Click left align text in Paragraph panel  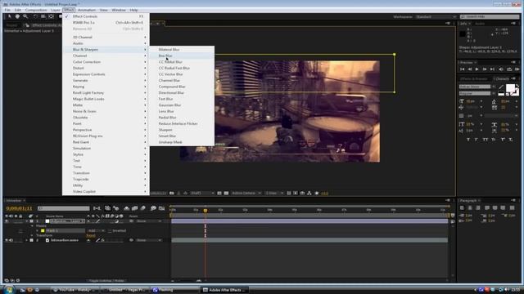pyautogui.click(x=462, y=208)
